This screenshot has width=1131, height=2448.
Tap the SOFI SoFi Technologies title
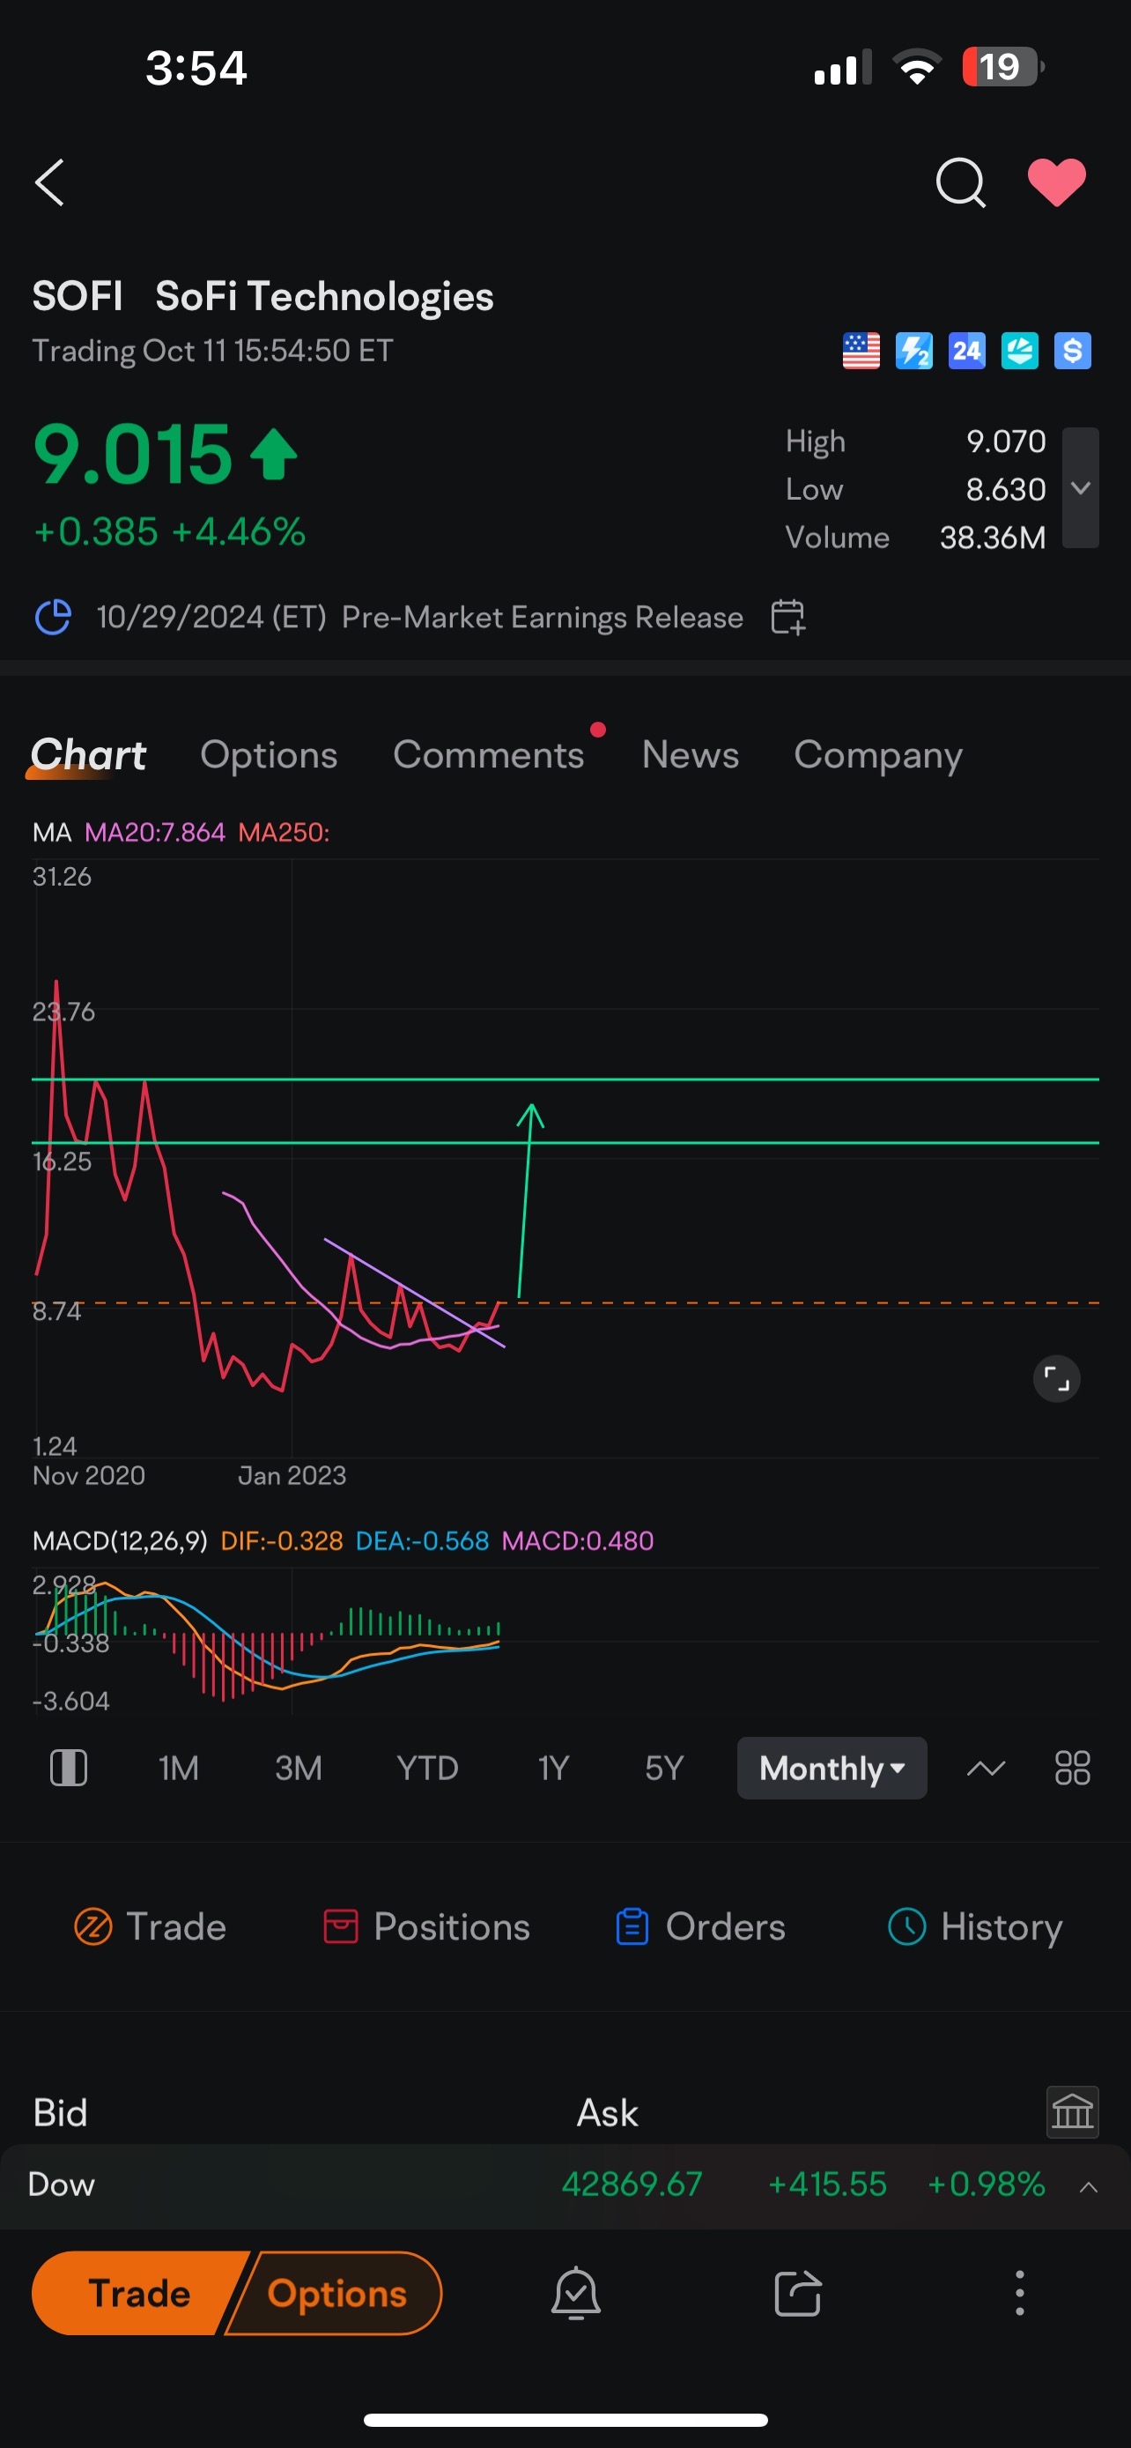coord(263,296)
